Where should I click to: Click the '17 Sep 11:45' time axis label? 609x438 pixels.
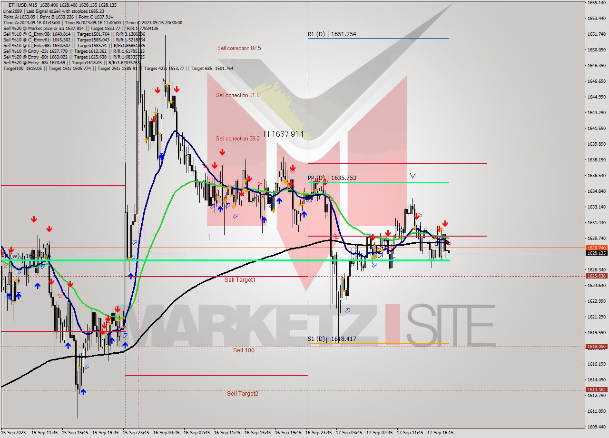click(x=410, y=433)
